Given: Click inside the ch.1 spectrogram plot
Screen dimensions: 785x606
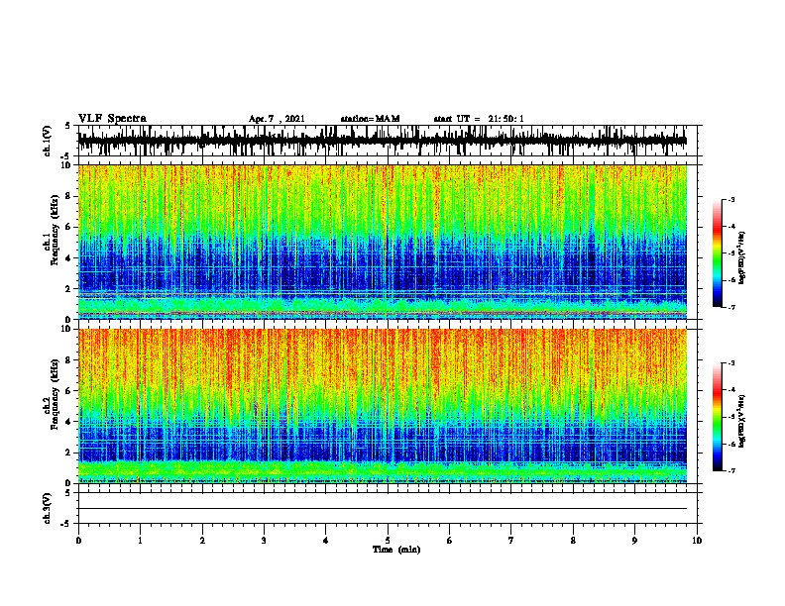Looking at the screenshot, I should click(x=383, y=242).
